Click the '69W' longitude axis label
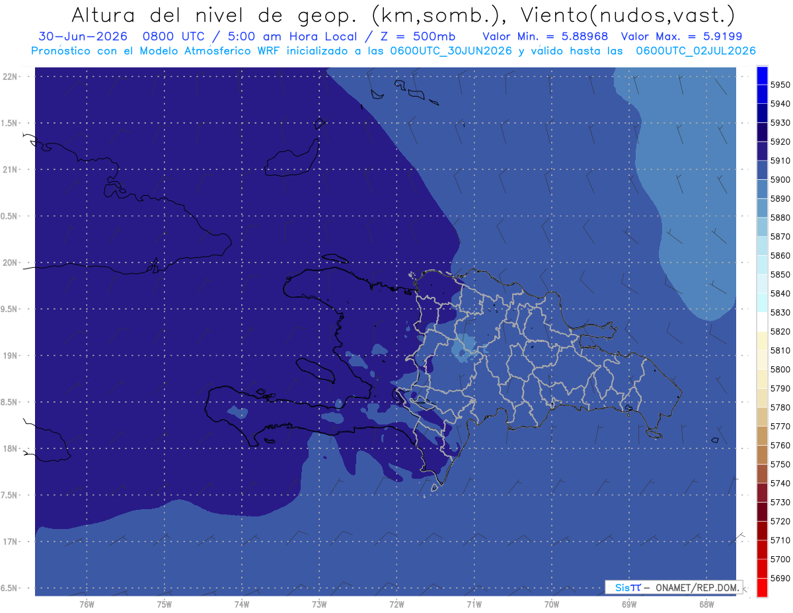 [629, 604]
